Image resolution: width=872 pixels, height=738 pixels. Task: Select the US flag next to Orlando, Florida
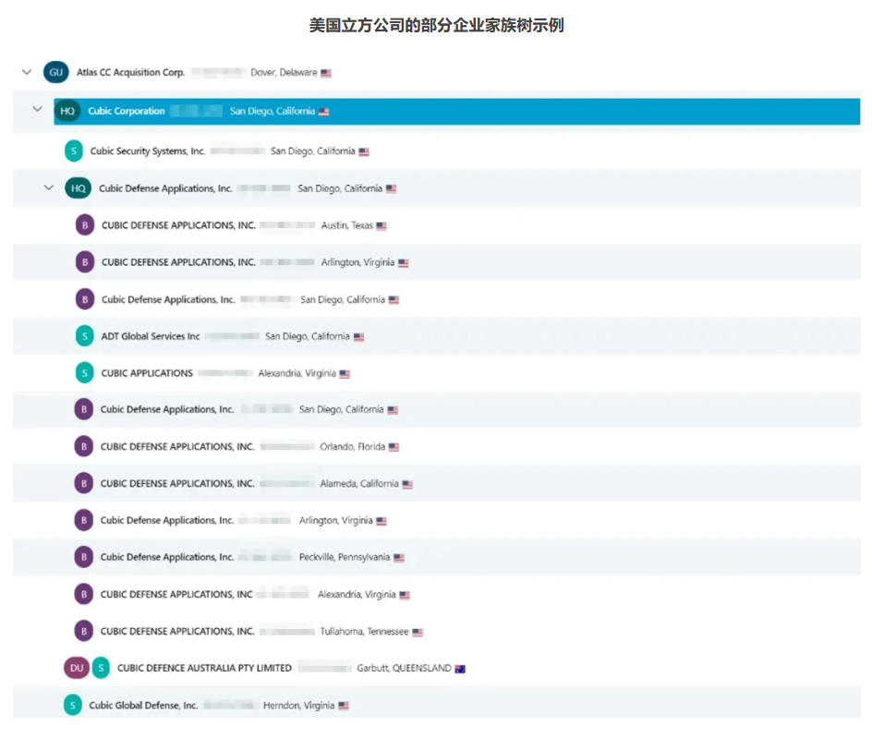click(394, 447)
